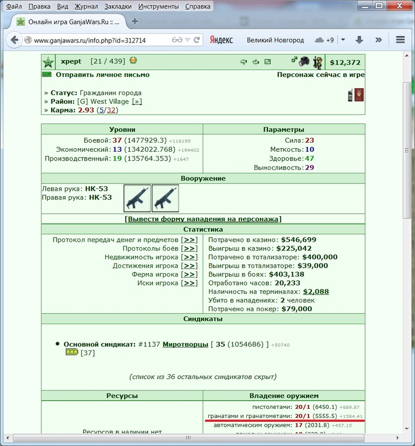Click Великий Новгород location text in toolbar
Screen dimensions: 415x446
(x=275, y=40)
